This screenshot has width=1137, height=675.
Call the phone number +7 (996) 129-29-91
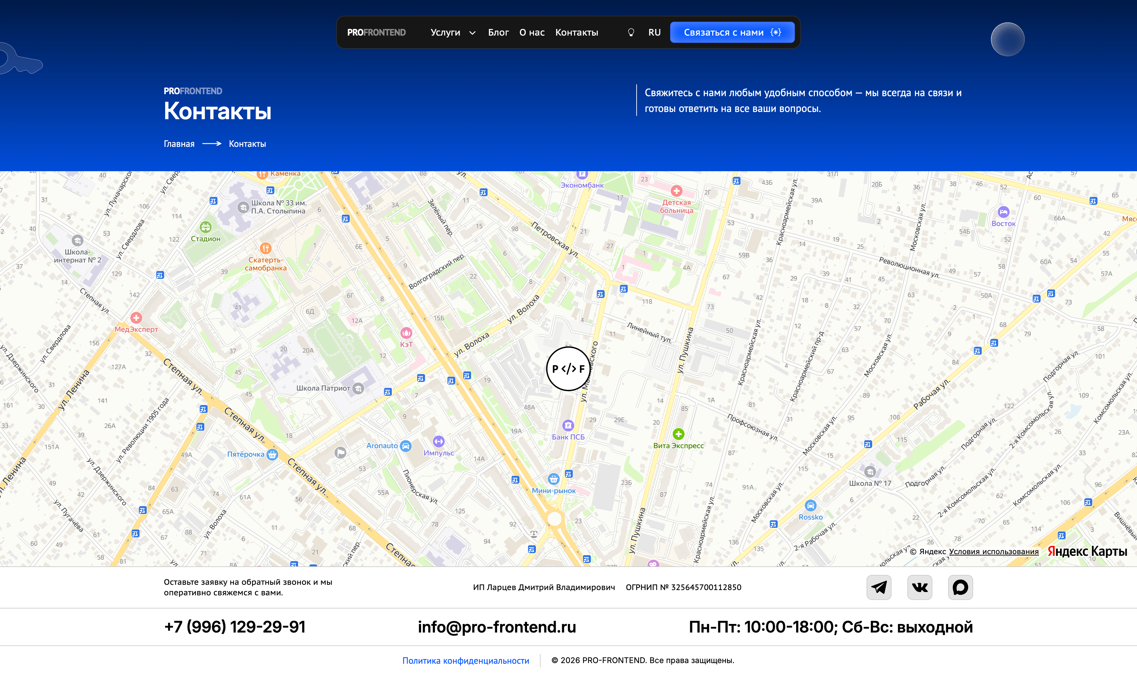(235, 627)
